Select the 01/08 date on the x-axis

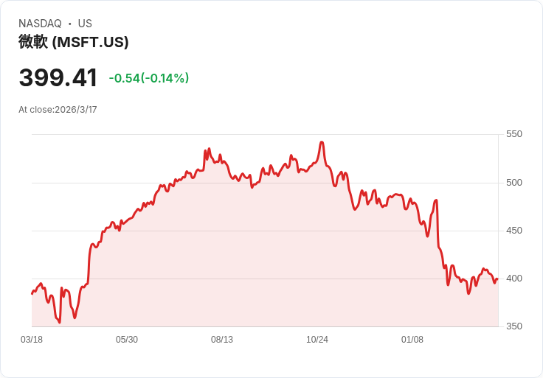click(412, 340)
